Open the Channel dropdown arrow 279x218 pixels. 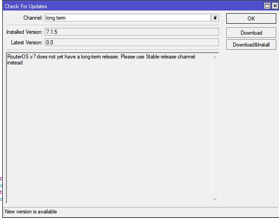pos(215,18)
